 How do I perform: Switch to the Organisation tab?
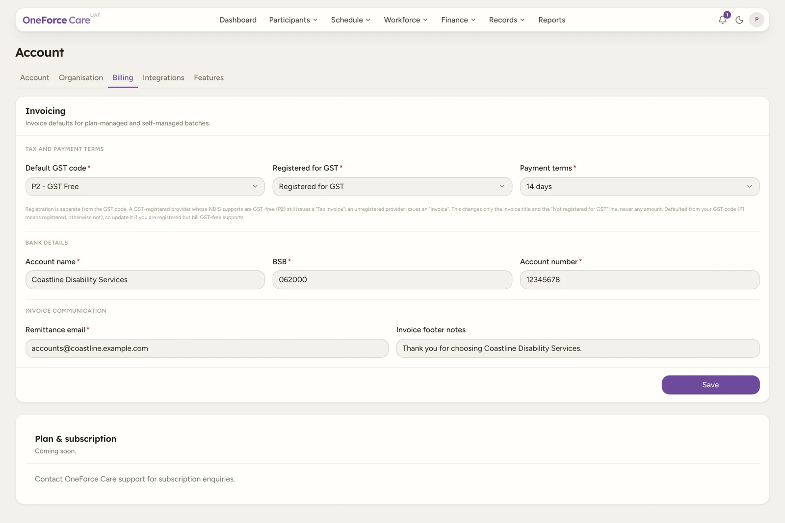(81, 77)
